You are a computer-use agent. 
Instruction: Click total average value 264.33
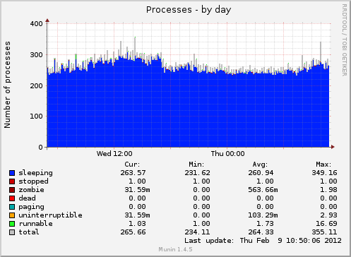261,232
